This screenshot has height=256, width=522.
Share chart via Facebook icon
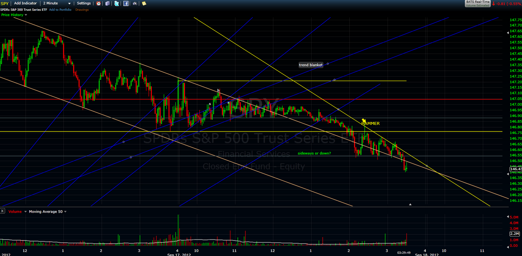[126, 4]
